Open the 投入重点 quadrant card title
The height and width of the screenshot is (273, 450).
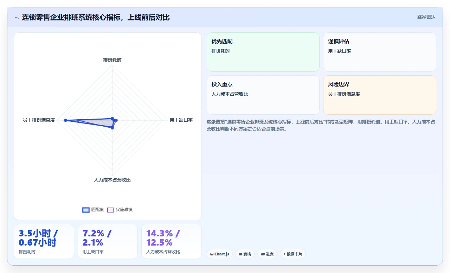[222, 84]
